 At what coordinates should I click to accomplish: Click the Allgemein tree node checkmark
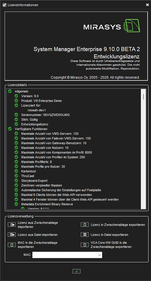(x=10, y=91)
